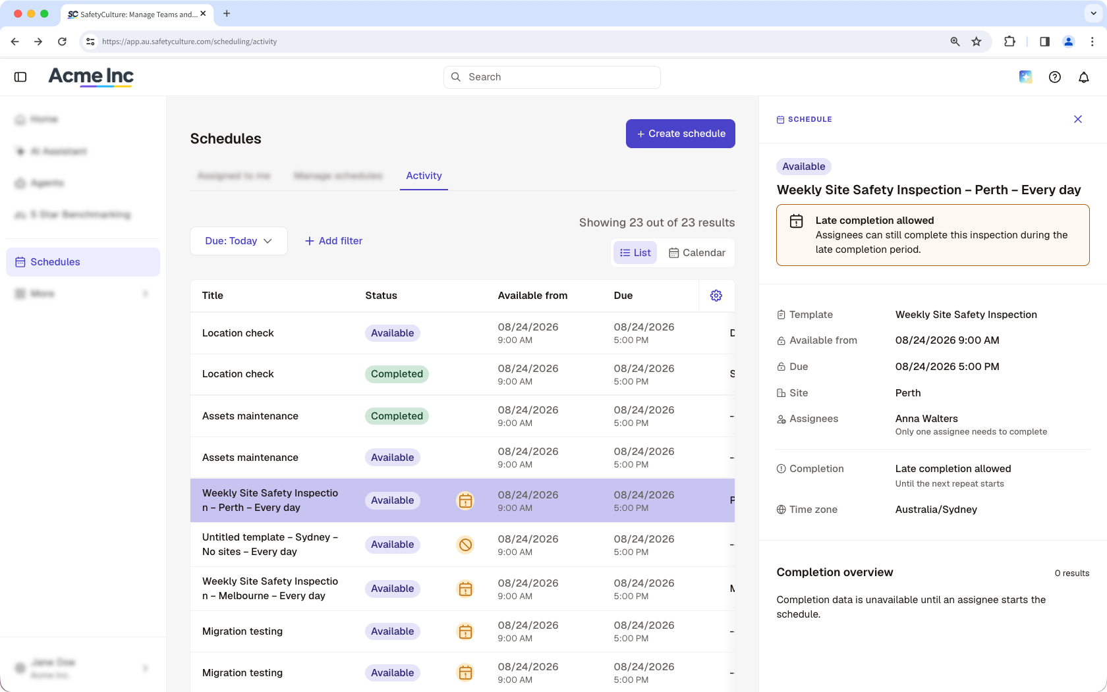Close the Schedule details panel
This screenshot has width=1107, height=692.
(x=1078, y=119)
